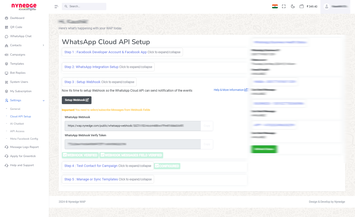Open the QR Code menu item
Screen dimensions: 355x217
[16, 27]
